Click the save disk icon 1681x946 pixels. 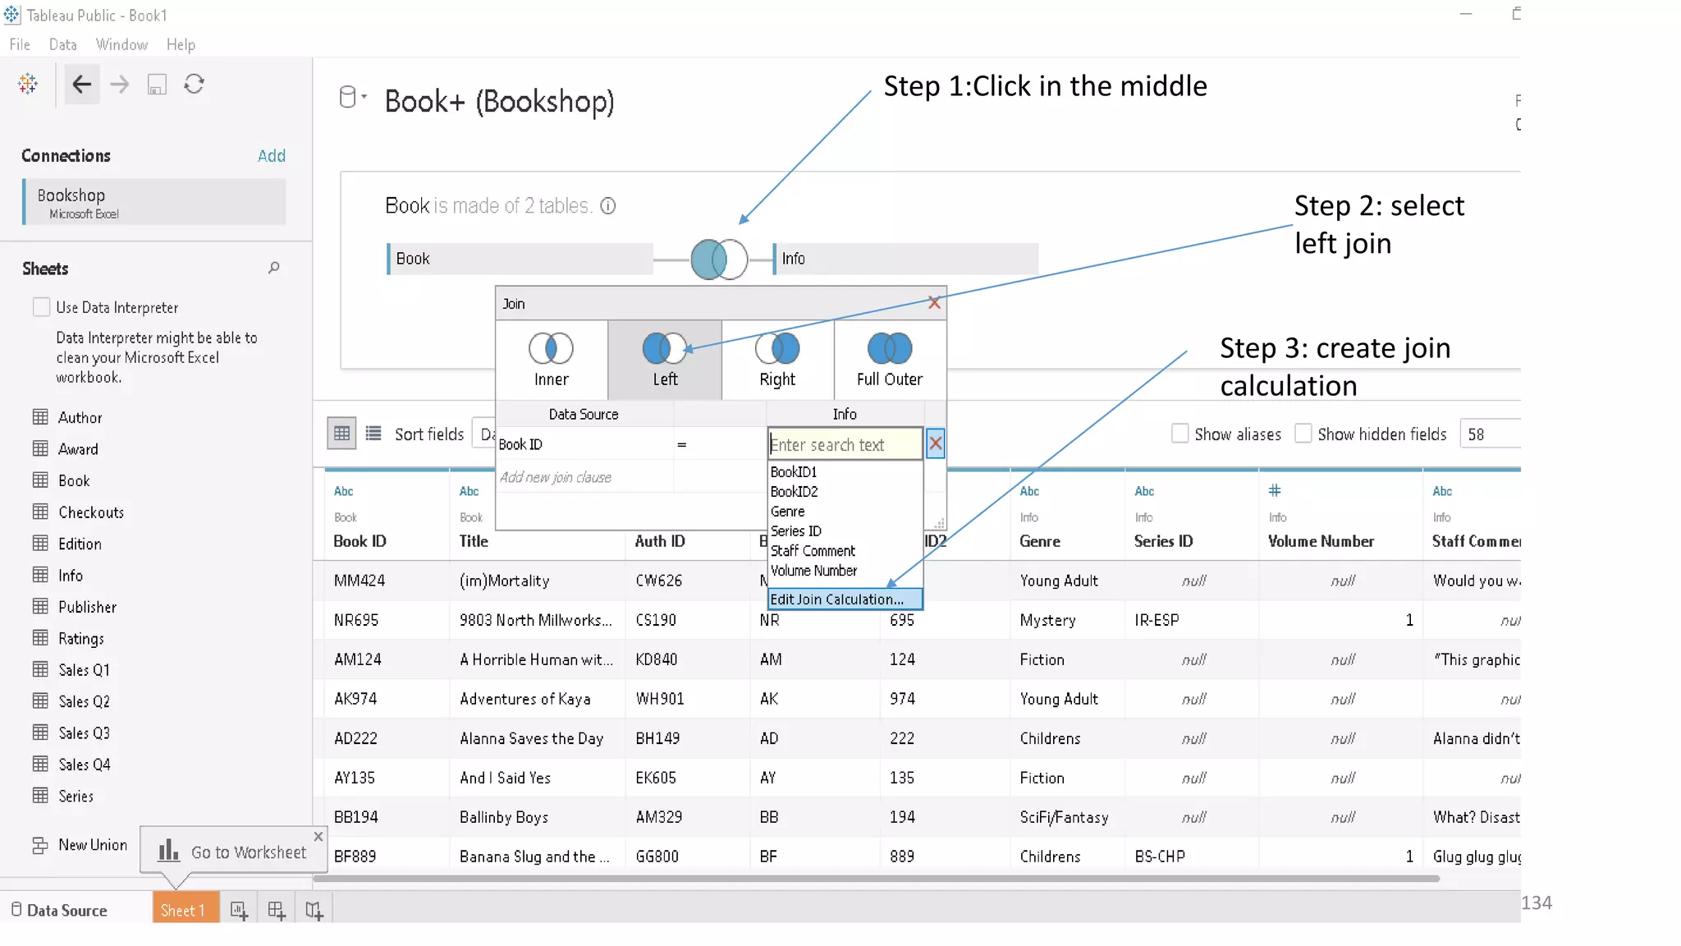click(x=157, y=84)
